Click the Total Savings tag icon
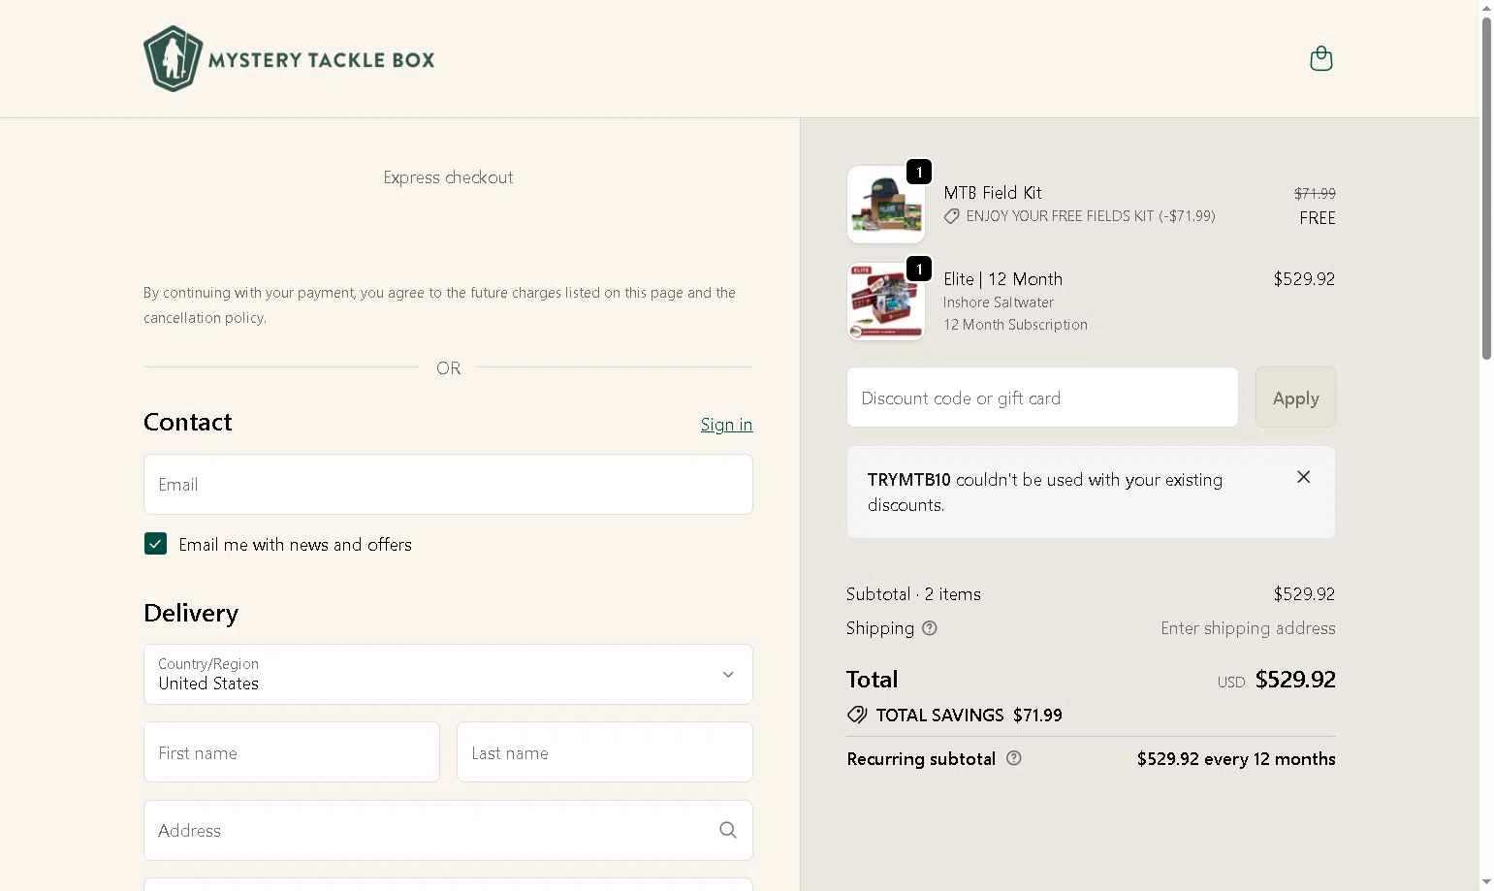The image size is (1494, 891). (x=856, y=715)
